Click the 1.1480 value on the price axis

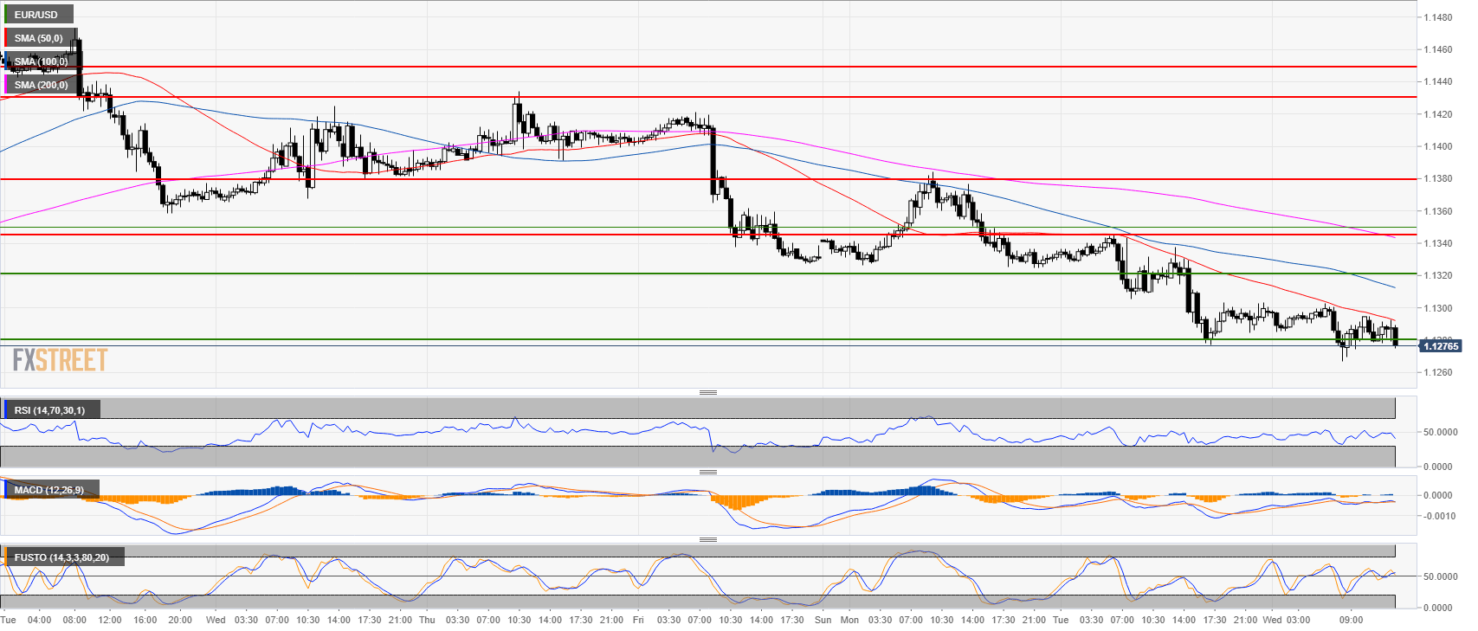pyautogui.click(x=1438, y=17)
